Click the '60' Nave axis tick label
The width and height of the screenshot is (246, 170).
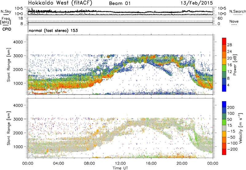point(220,18)
